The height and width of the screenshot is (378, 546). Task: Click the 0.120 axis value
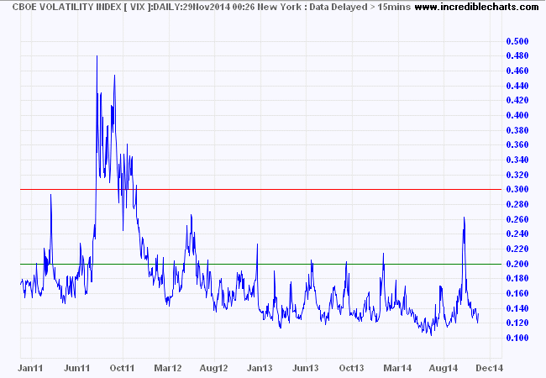click(517, 323)
